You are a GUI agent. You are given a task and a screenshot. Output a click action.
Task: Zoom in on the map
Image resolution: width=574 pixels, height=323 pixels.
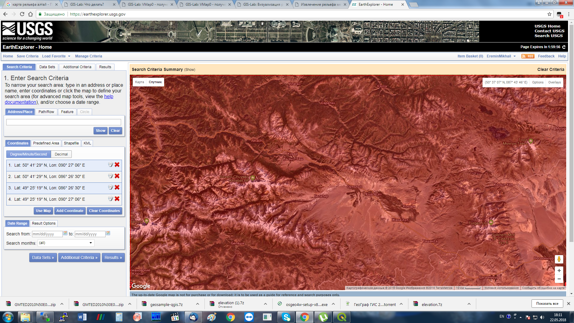(559, 271)
